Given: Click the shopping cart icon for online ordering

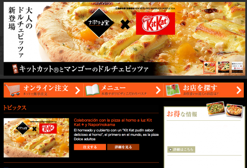Looking at the screenshot, I should click(x=12, y=90).
